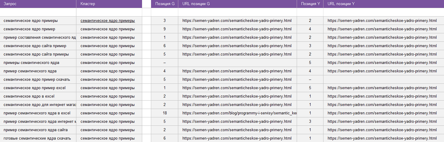The image size is (444, 142).
Task: Click the 'Позиция Y' column header
Action: pyautogui.click(x=310, y=4)
